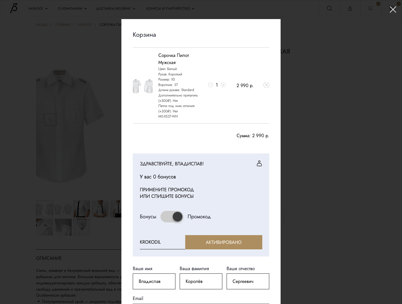This screenshot has height=304, width=402.
Task: Click the Размер: XS line
Action: point(167,79)
